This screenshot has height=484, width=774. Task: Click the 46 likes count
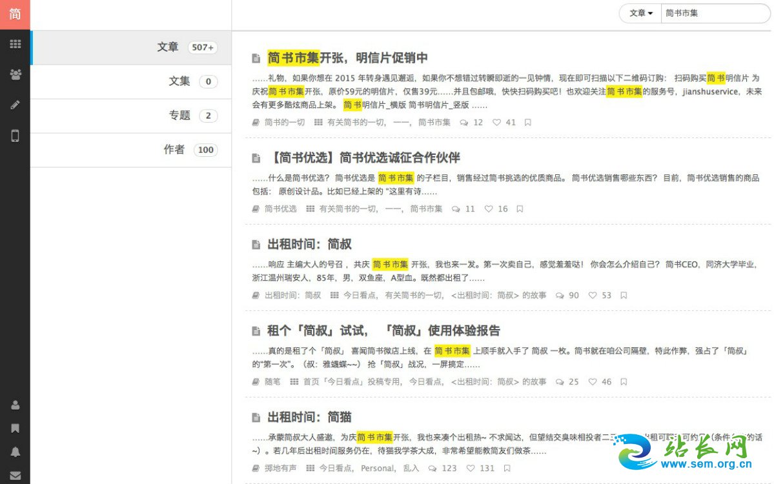click(x=606, y=382)
